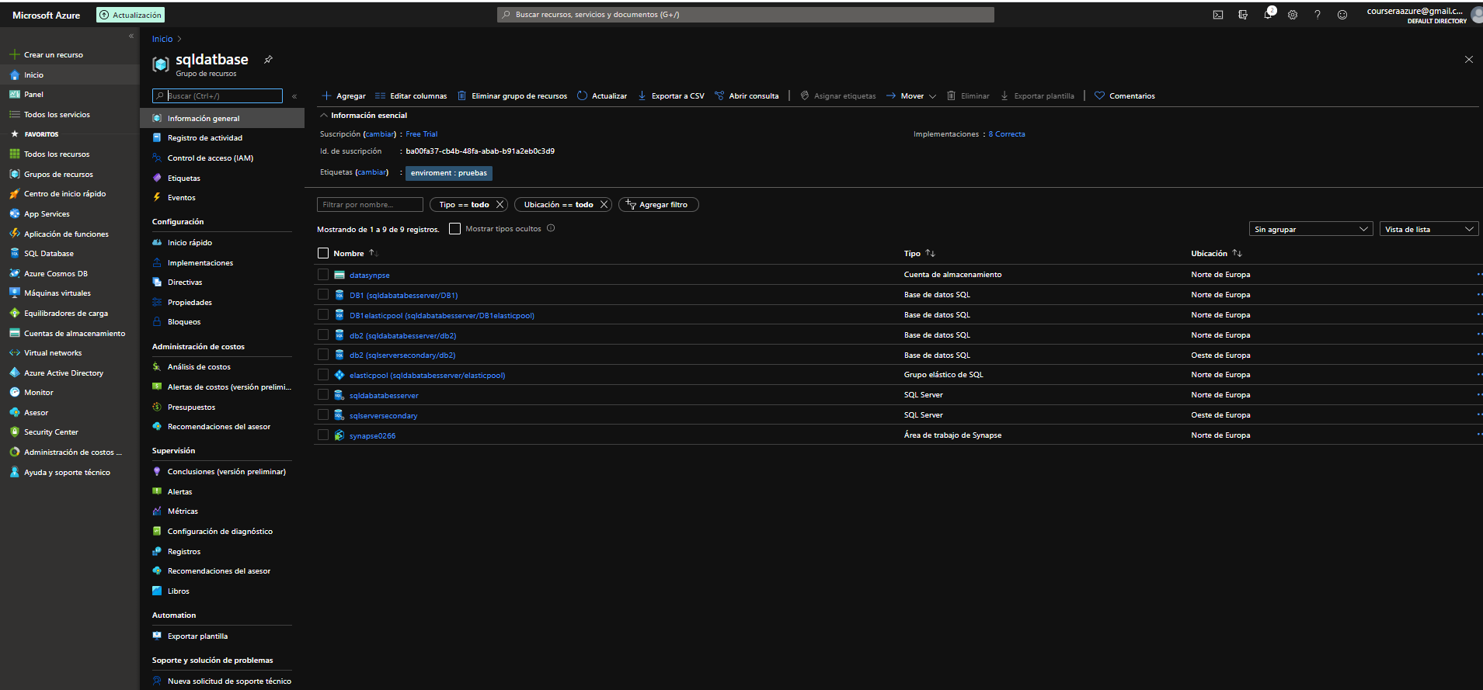
Task: Open the help question mark icon
Action: tap(1318, 15)
